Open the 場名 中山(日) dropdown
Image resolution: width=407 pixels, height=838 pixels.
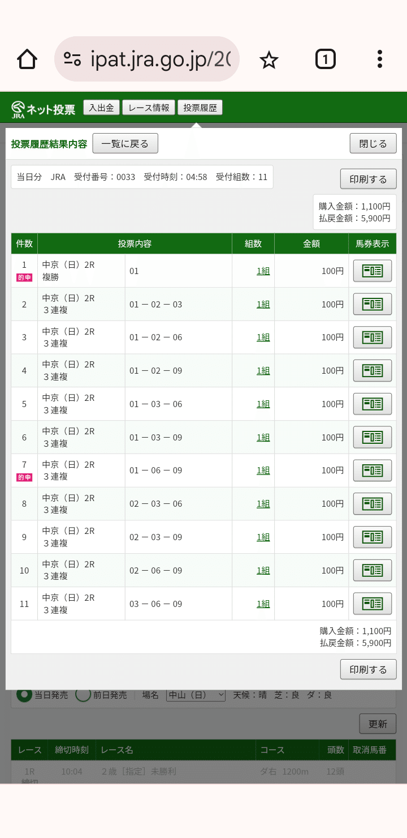[196, 695]
